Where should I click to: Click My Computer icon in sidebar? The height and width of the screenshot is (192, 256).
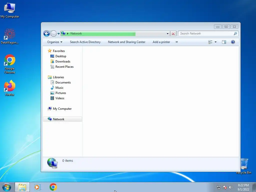50,108
